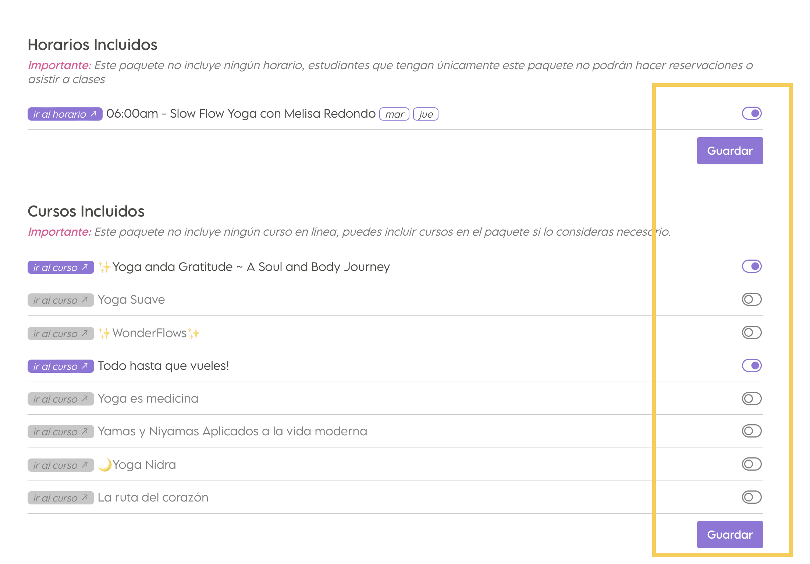Turn off Yoga anda Gratitude course toggle
The height and width of the screenshot is (564, 810).
[x=752, y=266]
